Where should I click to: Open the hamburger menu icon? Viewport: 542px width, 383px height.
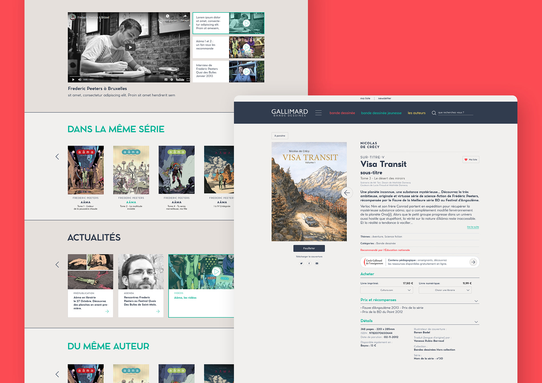pos(318,113)
